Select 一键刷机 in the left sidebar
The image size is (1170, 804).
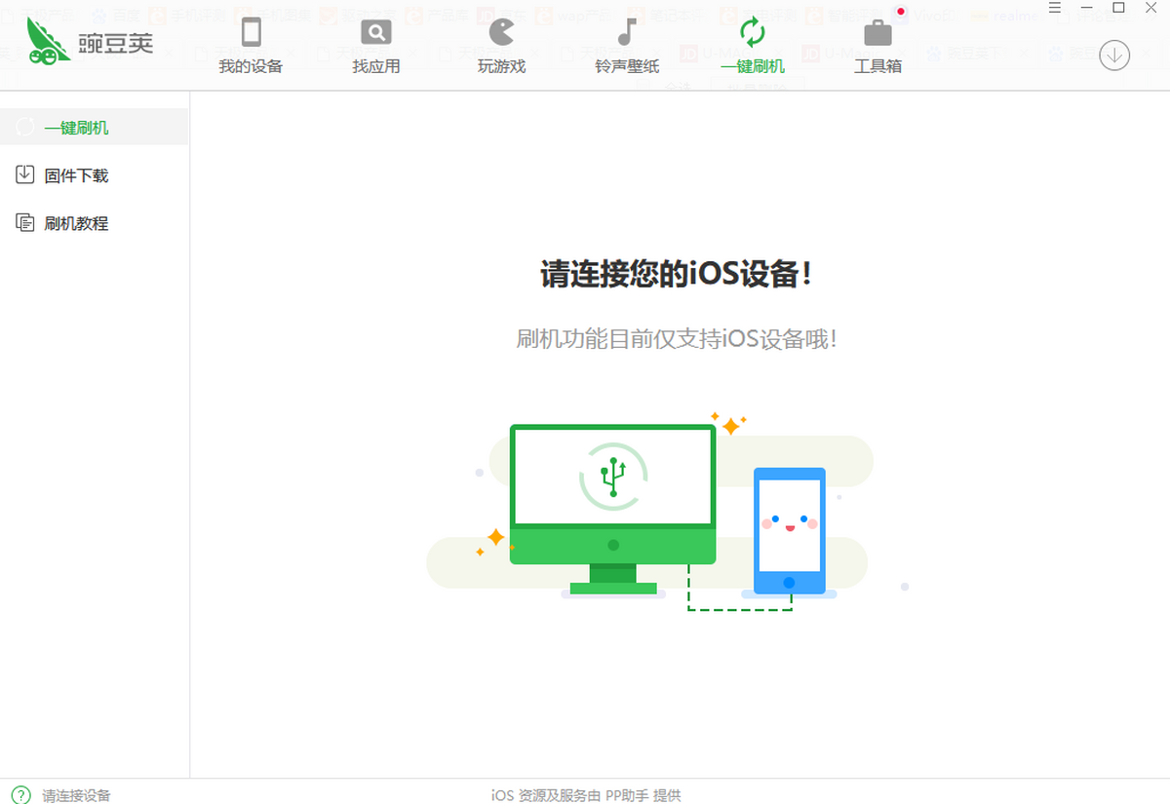[76, 128]
